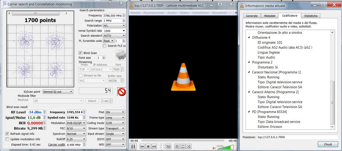Collapse the Diffusione 4 tree node
This screenshot has height=151, width=342.
click(x=249, y=38)
